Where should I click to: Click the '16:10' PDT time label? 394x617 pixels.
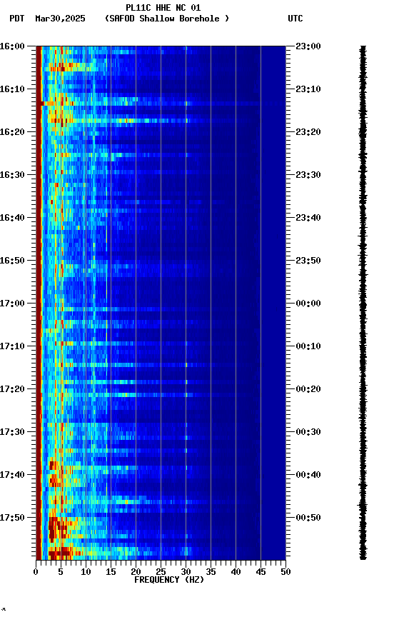pos(12,89)
